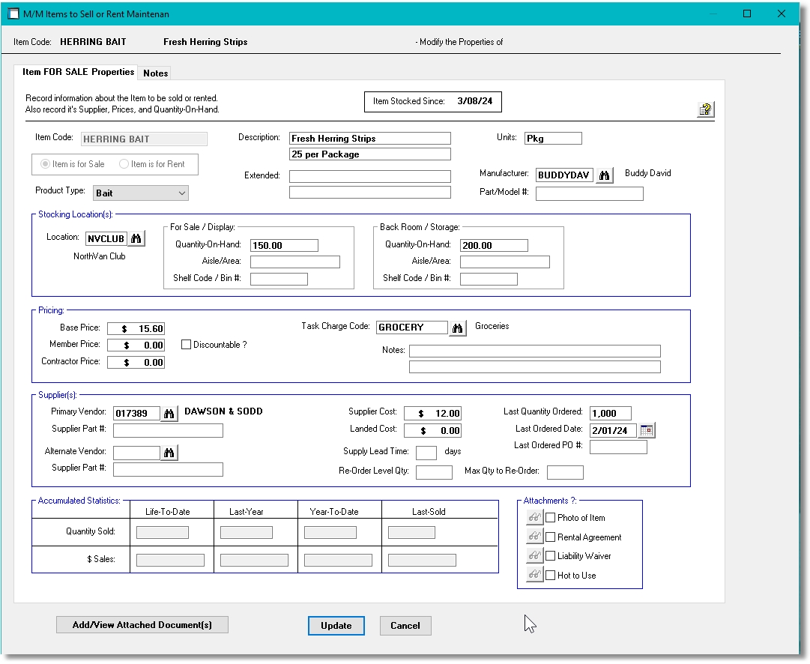Search for a Task Charge Code
Viewport: 810px width, 664px height.
tap(457, 328)
